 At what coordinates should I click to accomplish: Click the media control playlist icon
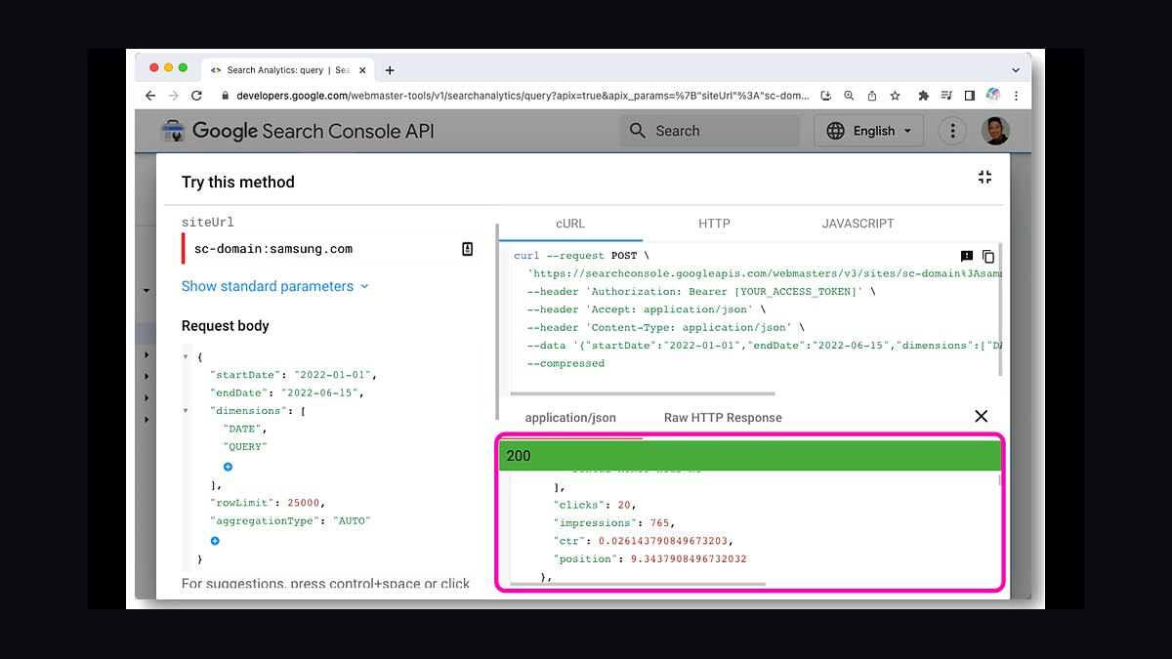(946, 96)
